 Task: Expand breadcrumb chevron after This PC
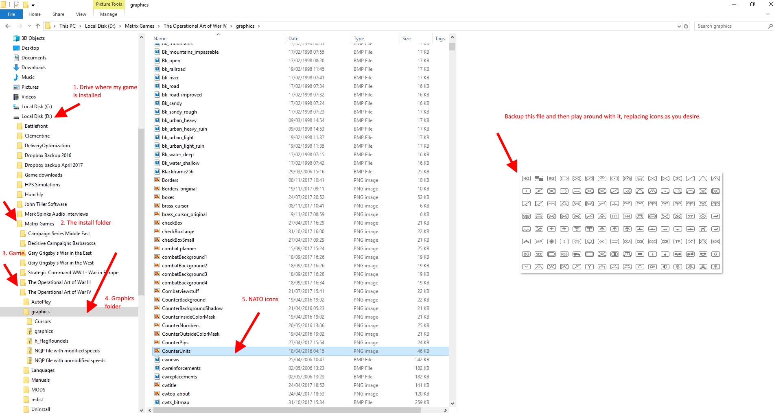click(80, 26)
